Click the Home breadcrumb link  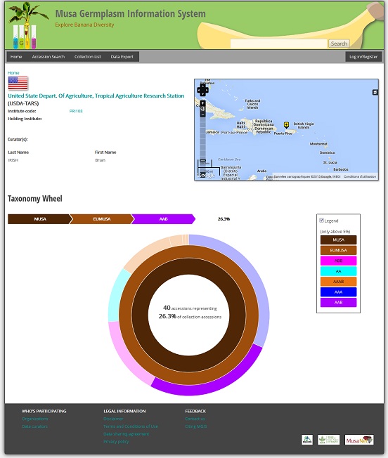pyautogui.click(x=13, y=73)
